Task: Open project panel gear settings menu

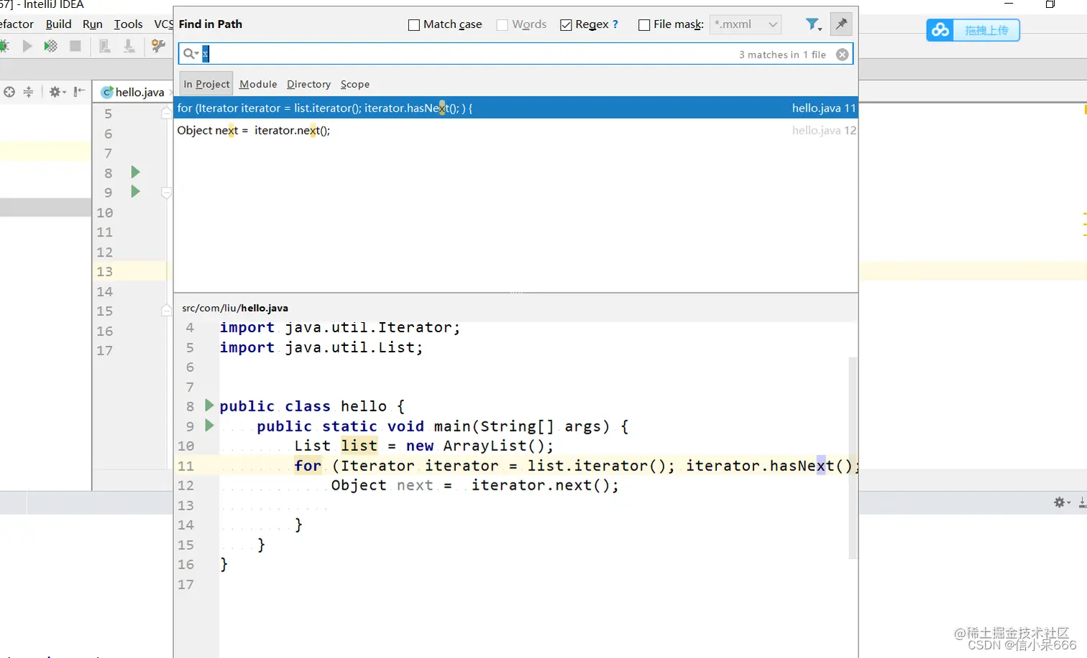Action: [x=57, y=92]
